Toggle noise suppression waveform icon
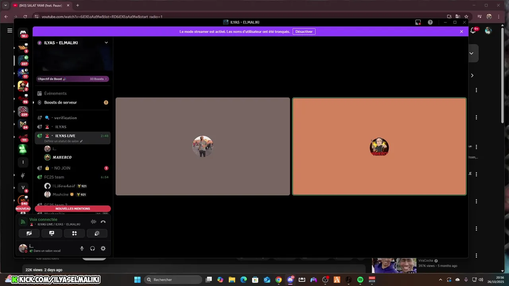509x286 pixels. [x=93, y=222]
